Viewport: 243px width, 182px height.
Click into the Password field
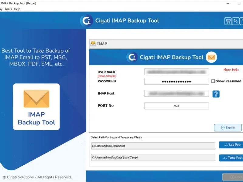click(177, 81)
